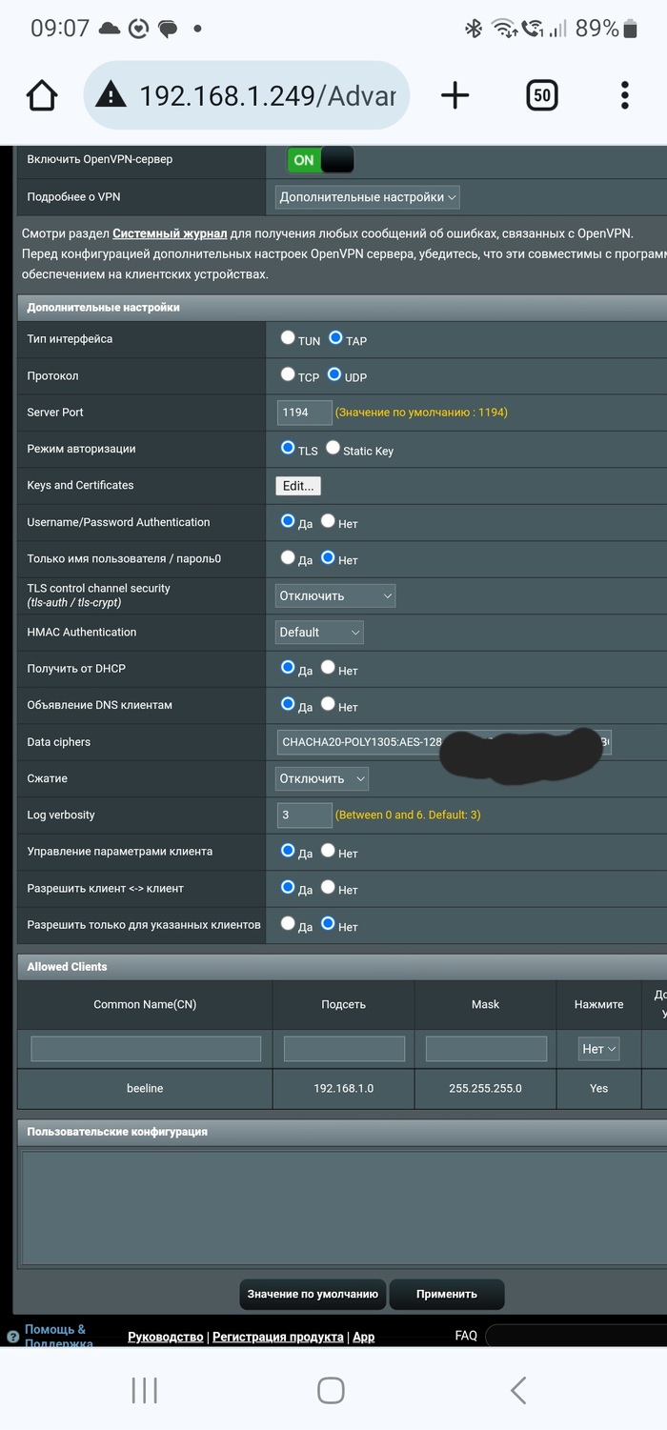The image size is (667, 1430).
Task: Select TAP interface type
Action: (x=335, y=337)
